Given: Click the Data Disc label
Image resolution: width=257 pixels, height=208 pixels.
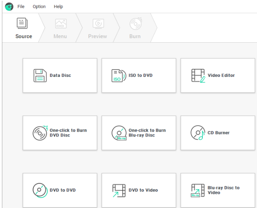Looking at the screenshot, I should tap(60, 75).
